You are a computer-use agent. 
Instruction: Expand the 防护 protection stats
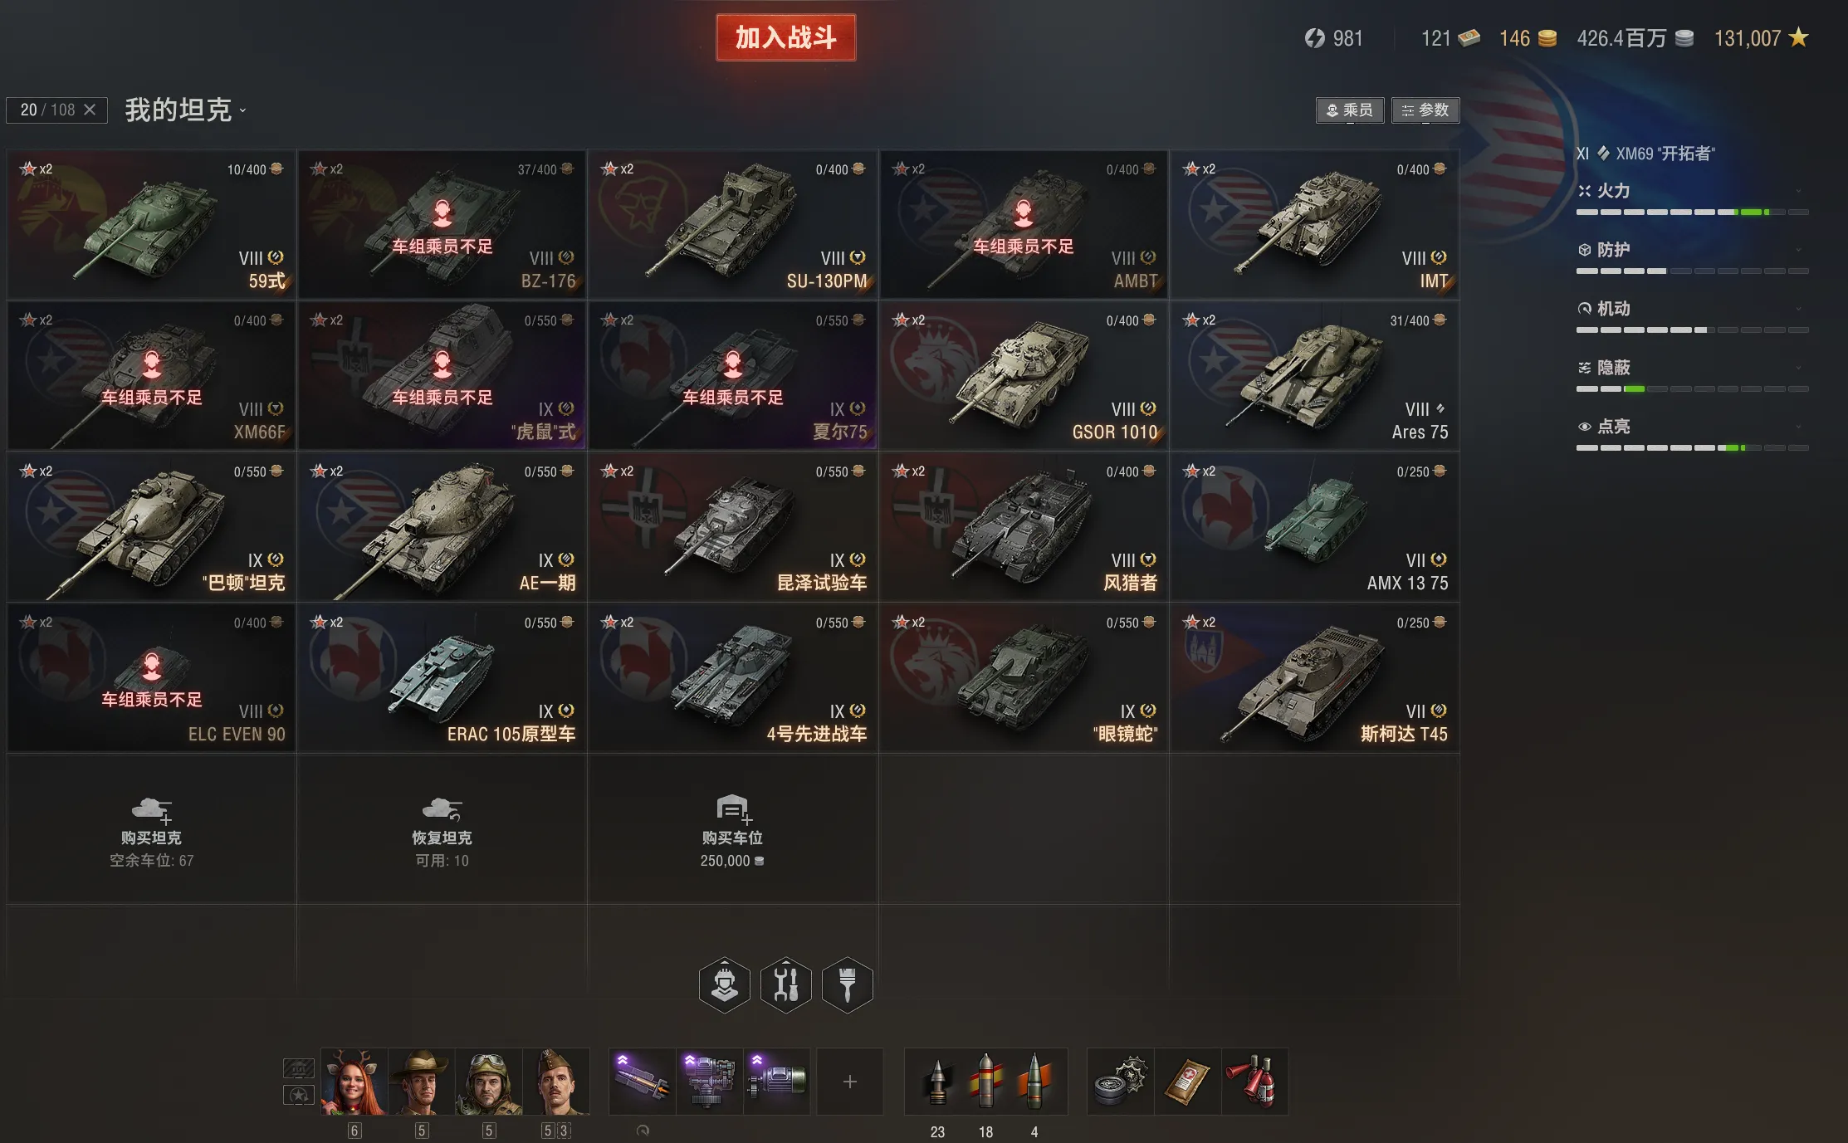1692,250
